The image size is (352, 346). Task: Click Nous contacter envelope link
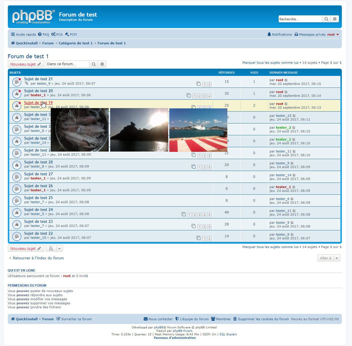(x=158, y=319)
